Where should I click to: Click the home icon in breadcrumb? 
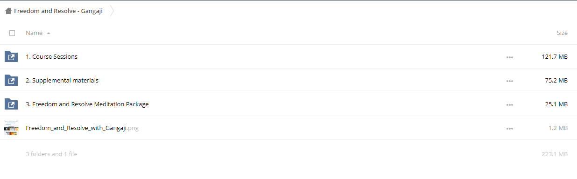click(8, 11)
